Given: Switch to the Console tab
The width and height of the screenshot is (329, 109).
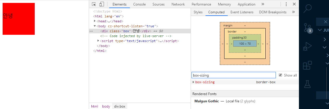Looking at the screenshot, I should point(140,4).
